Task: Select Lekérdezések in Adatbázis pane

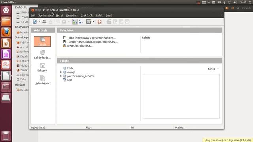Action: coord(42,54)
